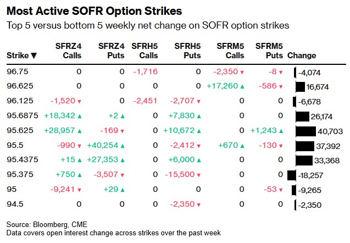Click the black change bar for 40,703
This screenshot has width=350, height=243.
point(305,131)
